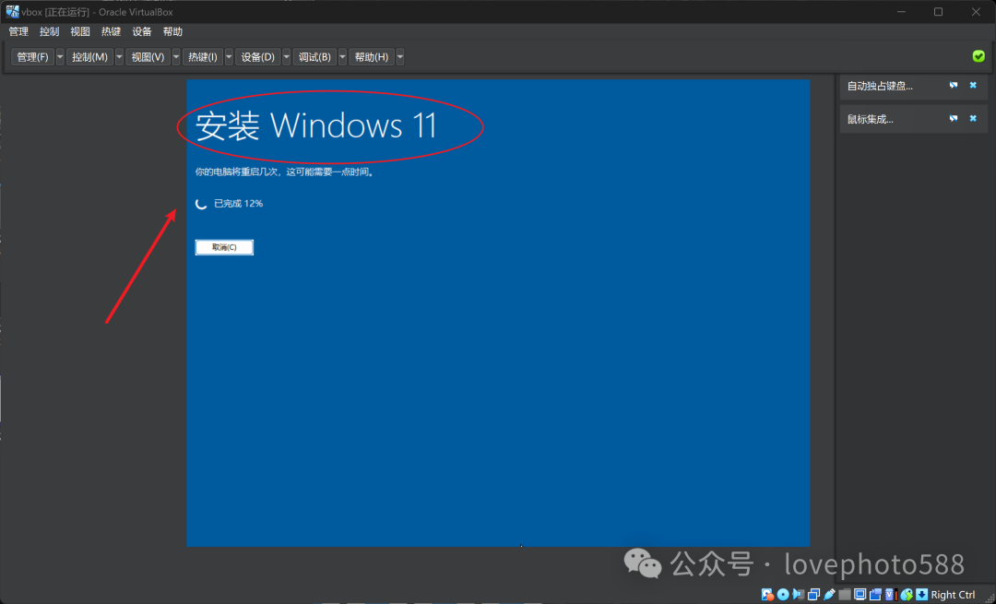Suppress the 鼠标集成 notification with the mute icon
996x604 pixels.
click(953, 118)
